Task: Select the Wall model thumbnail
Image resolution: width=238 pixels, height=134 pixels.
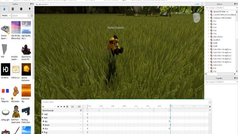Action: click(x=4, y=49)
